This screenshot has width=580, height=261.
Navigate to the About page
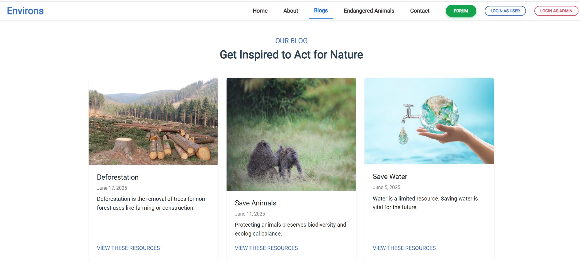coord(290,11)
